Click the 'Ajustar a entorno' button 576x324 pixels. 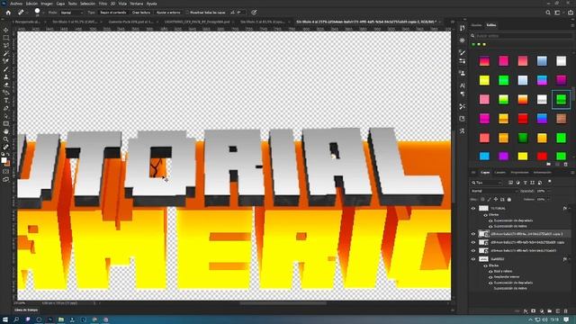[x=168, y=13]
